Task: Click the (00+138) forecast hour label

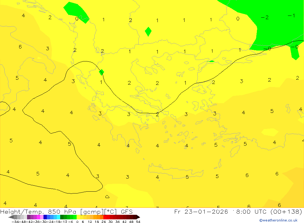Action: click(x=286, y=211)
